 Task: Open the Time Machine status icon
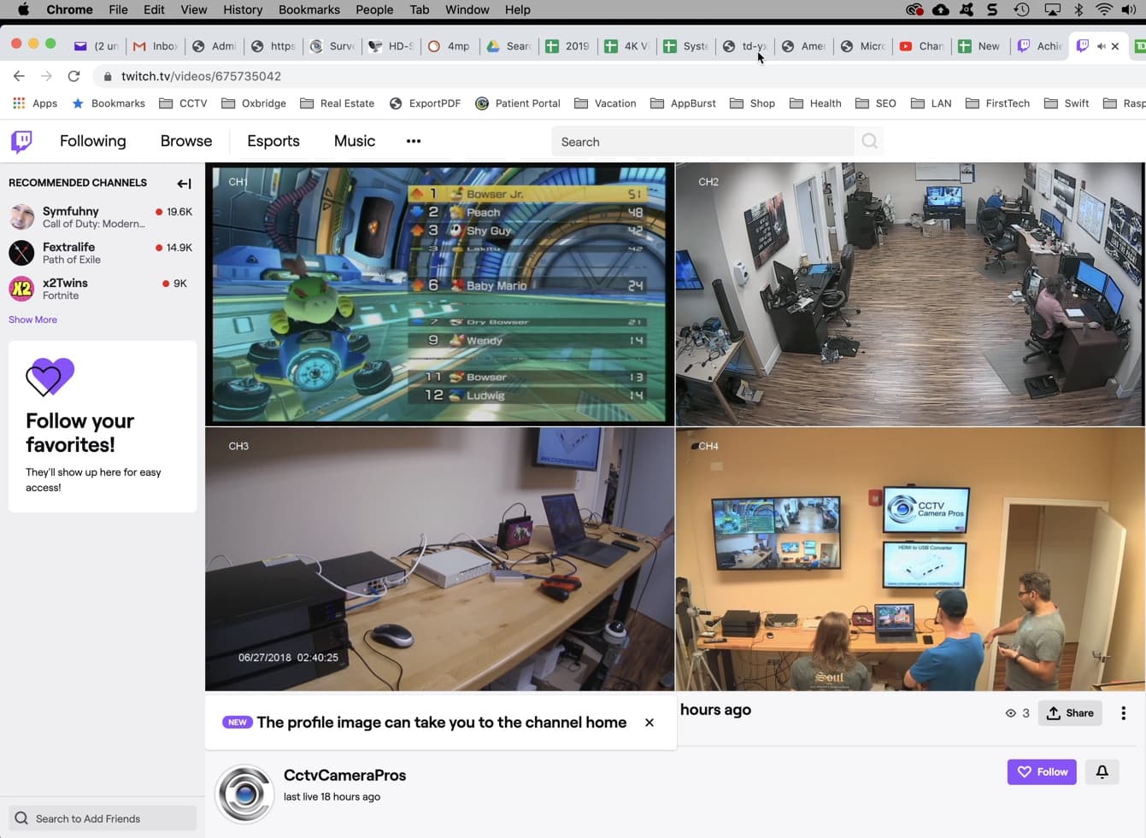[x=1021, y=9]
